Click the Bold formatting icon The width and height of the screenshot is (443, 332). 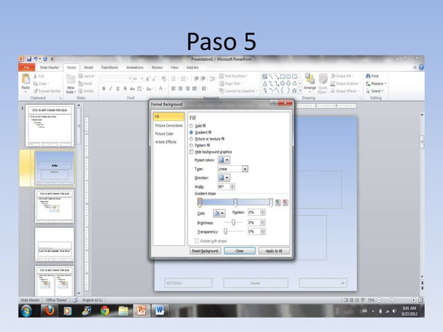point(103,89)
